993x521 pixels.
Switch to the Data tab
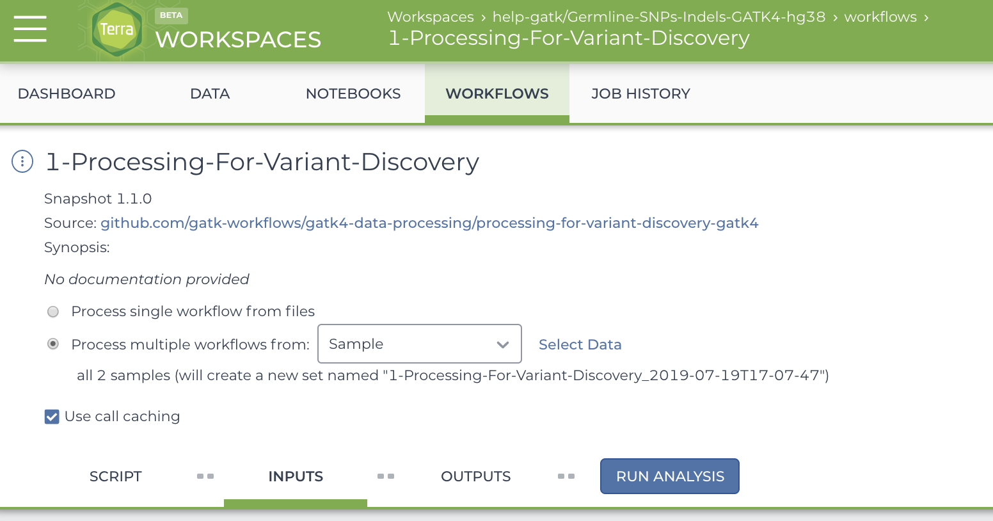pyautogui.click(x=210, y=93)
